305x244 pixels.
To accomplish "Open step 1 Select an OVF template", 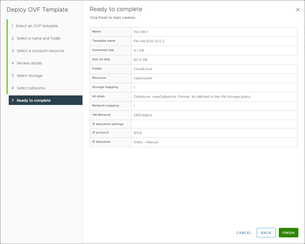I will 37,26.
